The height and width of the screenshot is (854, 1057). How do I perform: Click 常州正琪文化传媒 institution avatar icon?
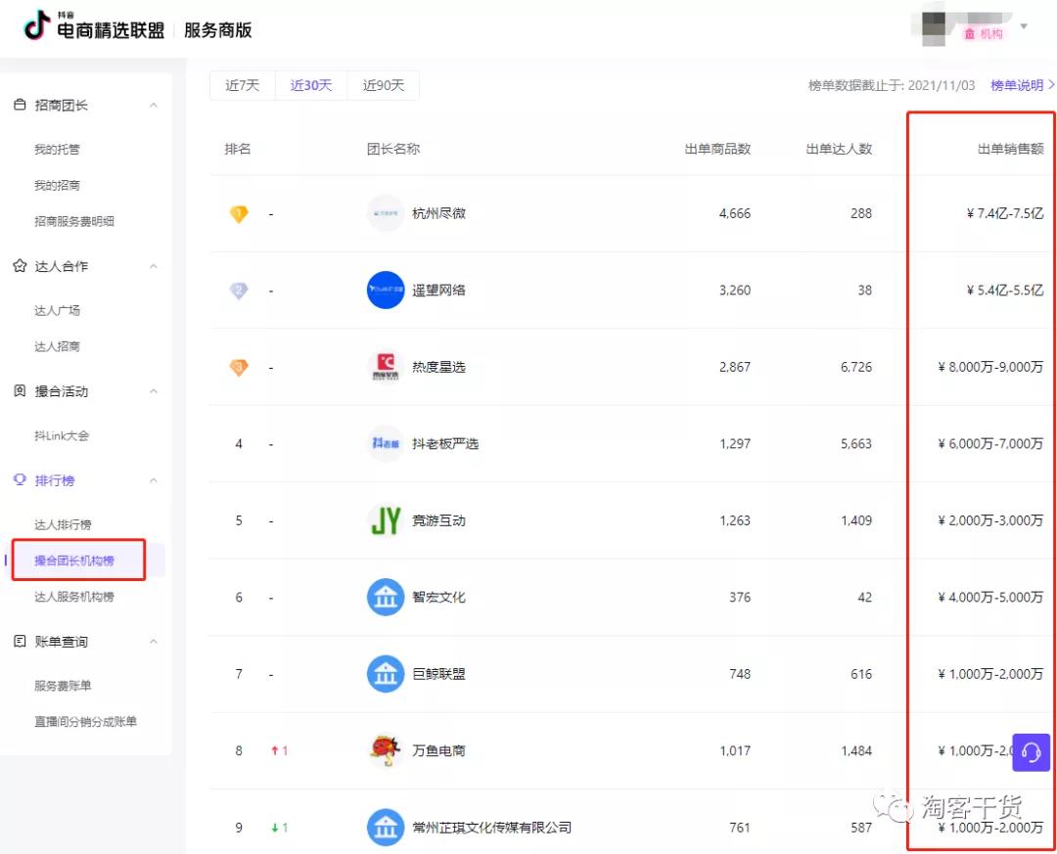[386, 828]
